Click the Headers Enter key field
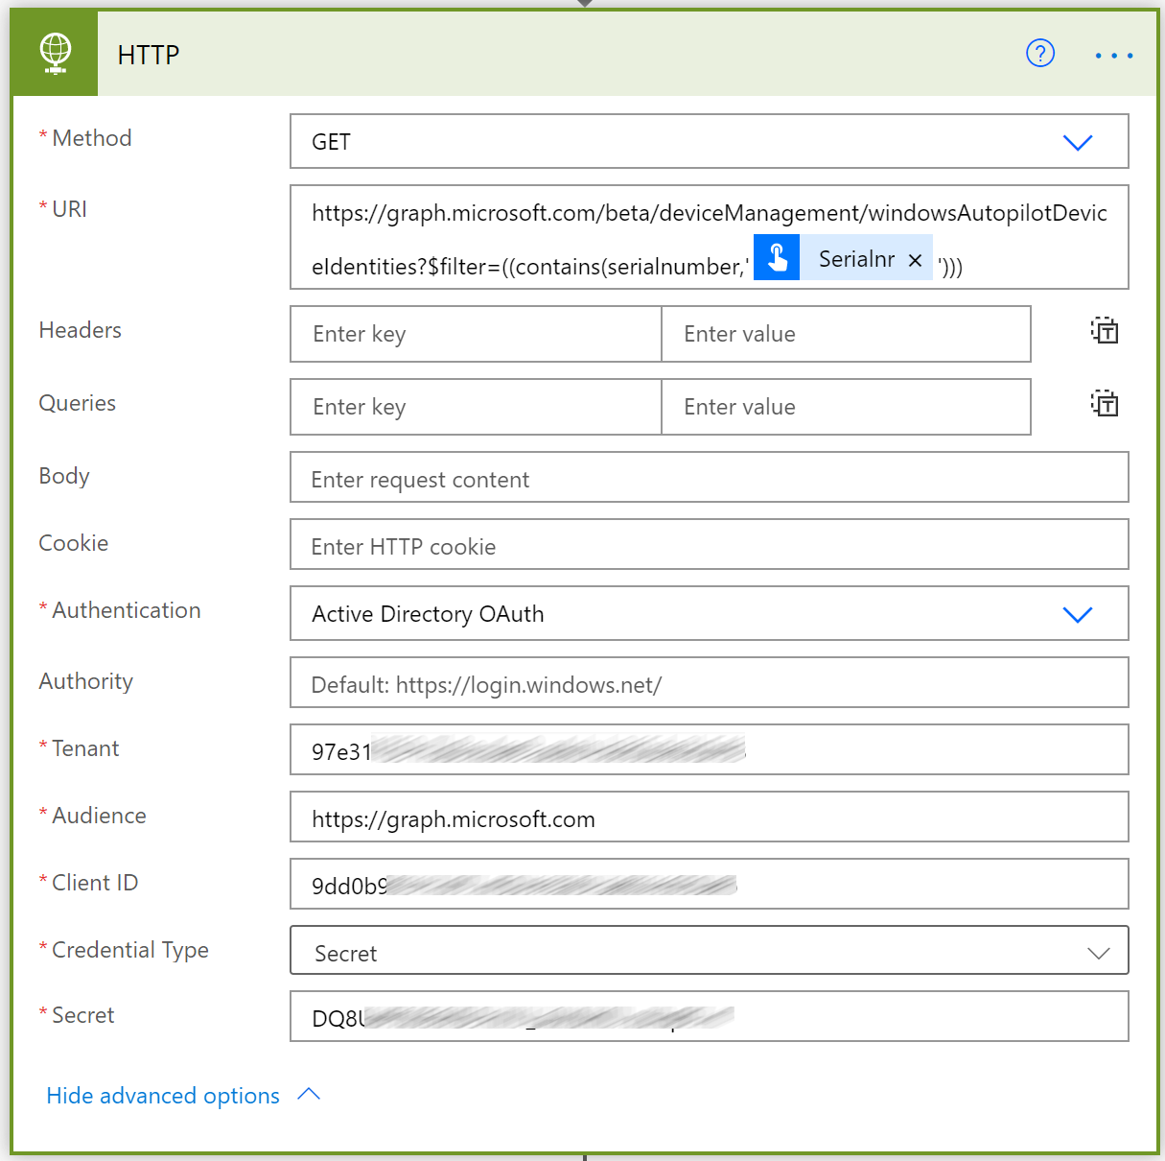The width and height of the screenshot is (1165, 1161). tap(475, 333)
